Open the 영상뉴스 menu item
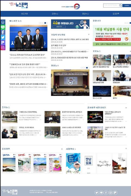Viewport: 131px width, 196px height. (85, 14)
